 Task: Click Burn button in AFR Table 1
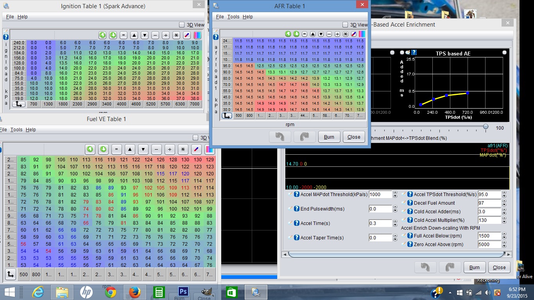(329, 137)
